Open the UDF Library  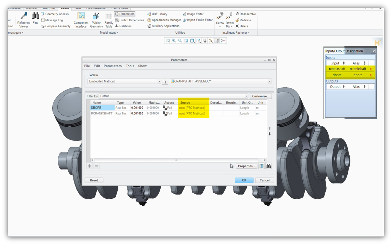tap(157, 14)
